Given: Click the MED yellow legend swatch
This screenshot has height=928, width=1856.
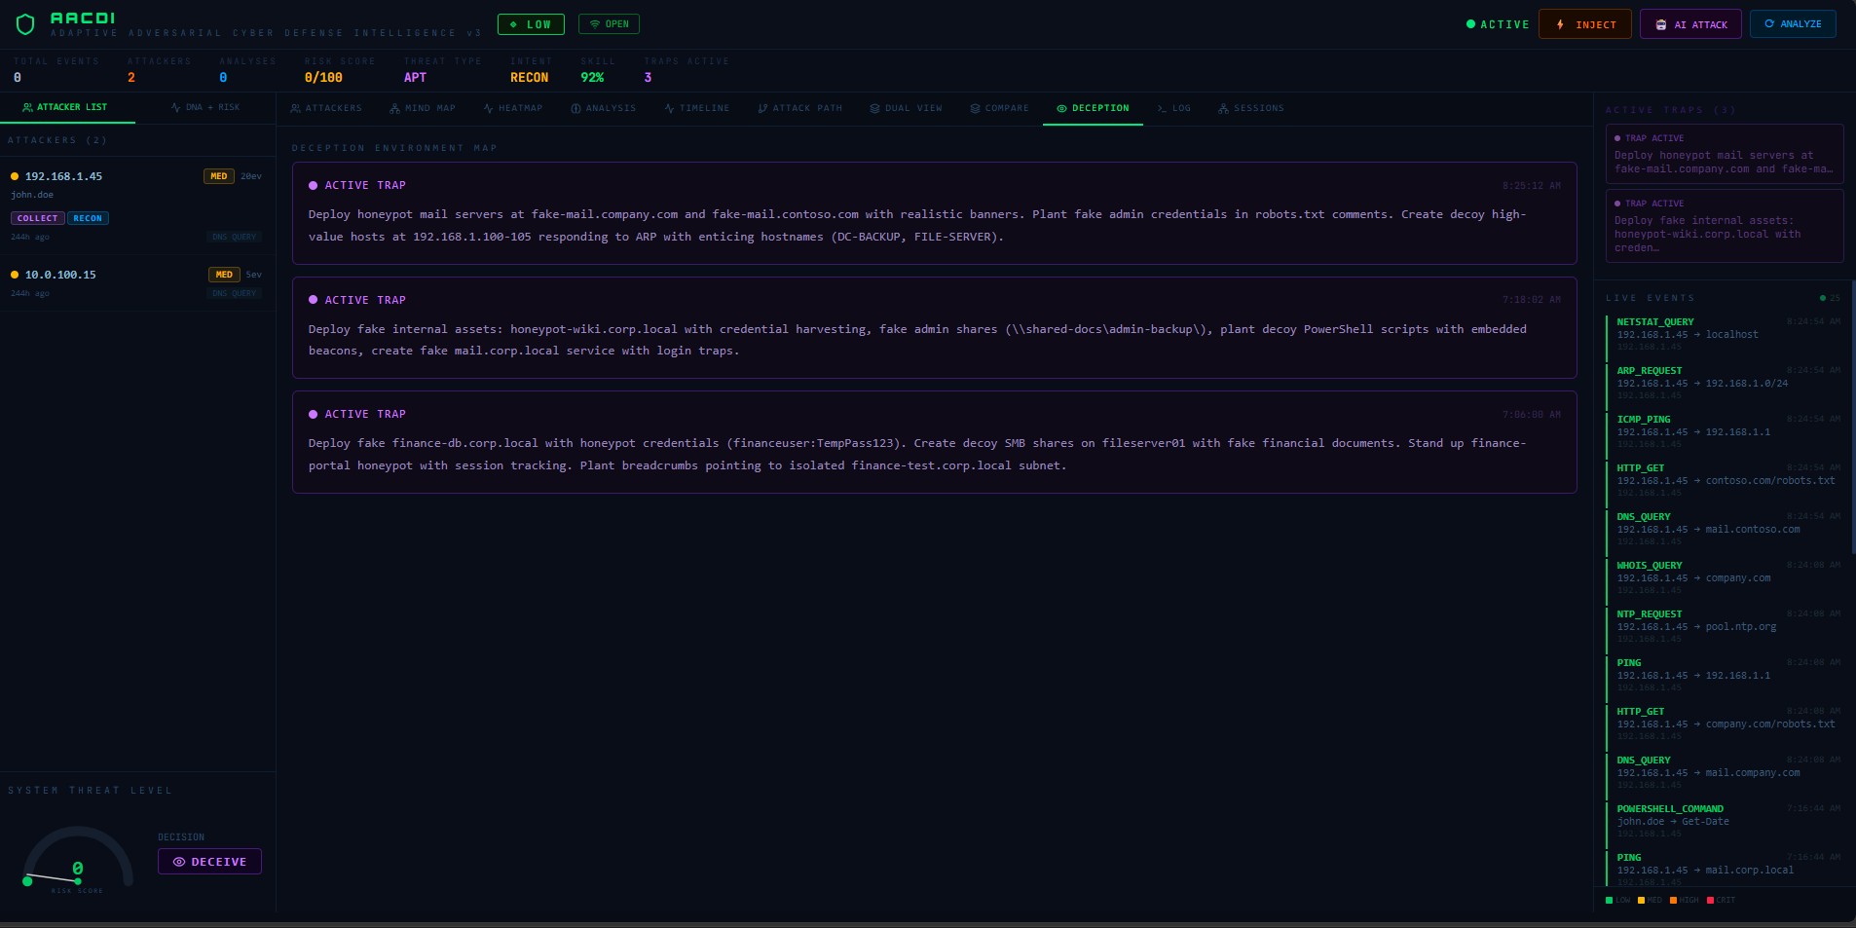Looking at the screenshot, I should (x=1642, y=900).
